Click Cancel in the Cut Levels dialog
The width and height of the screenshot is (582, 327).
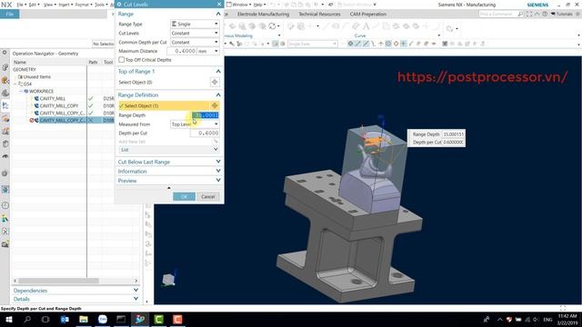click(x=208, y=196)
